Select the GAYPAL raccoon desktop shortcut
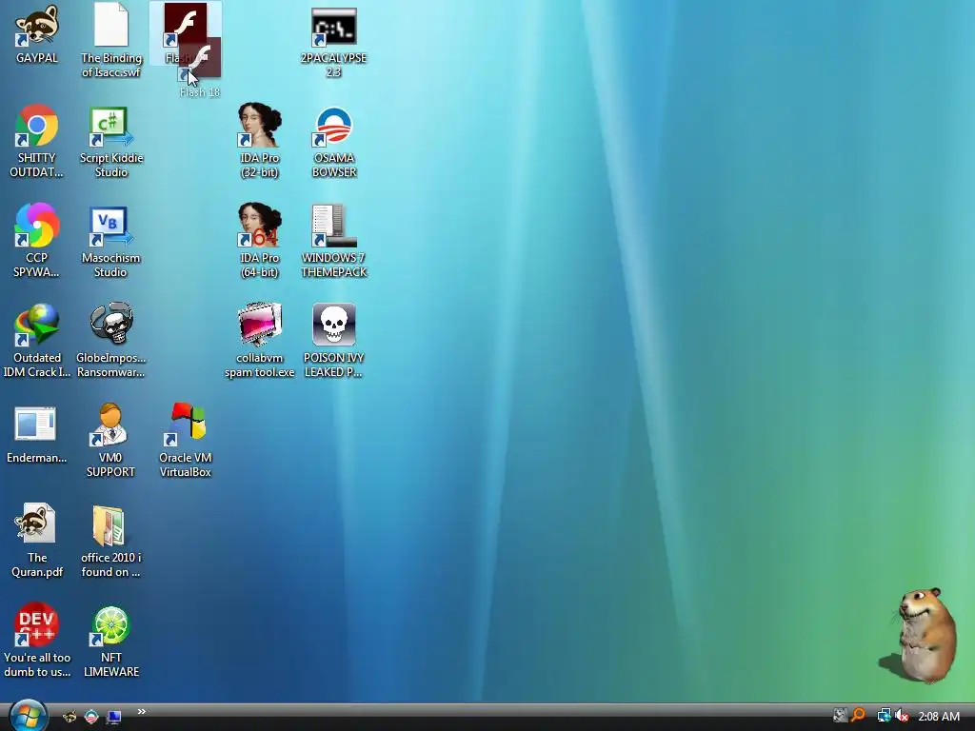The width and height of the screenshot is (975, 731). point(37,34)
